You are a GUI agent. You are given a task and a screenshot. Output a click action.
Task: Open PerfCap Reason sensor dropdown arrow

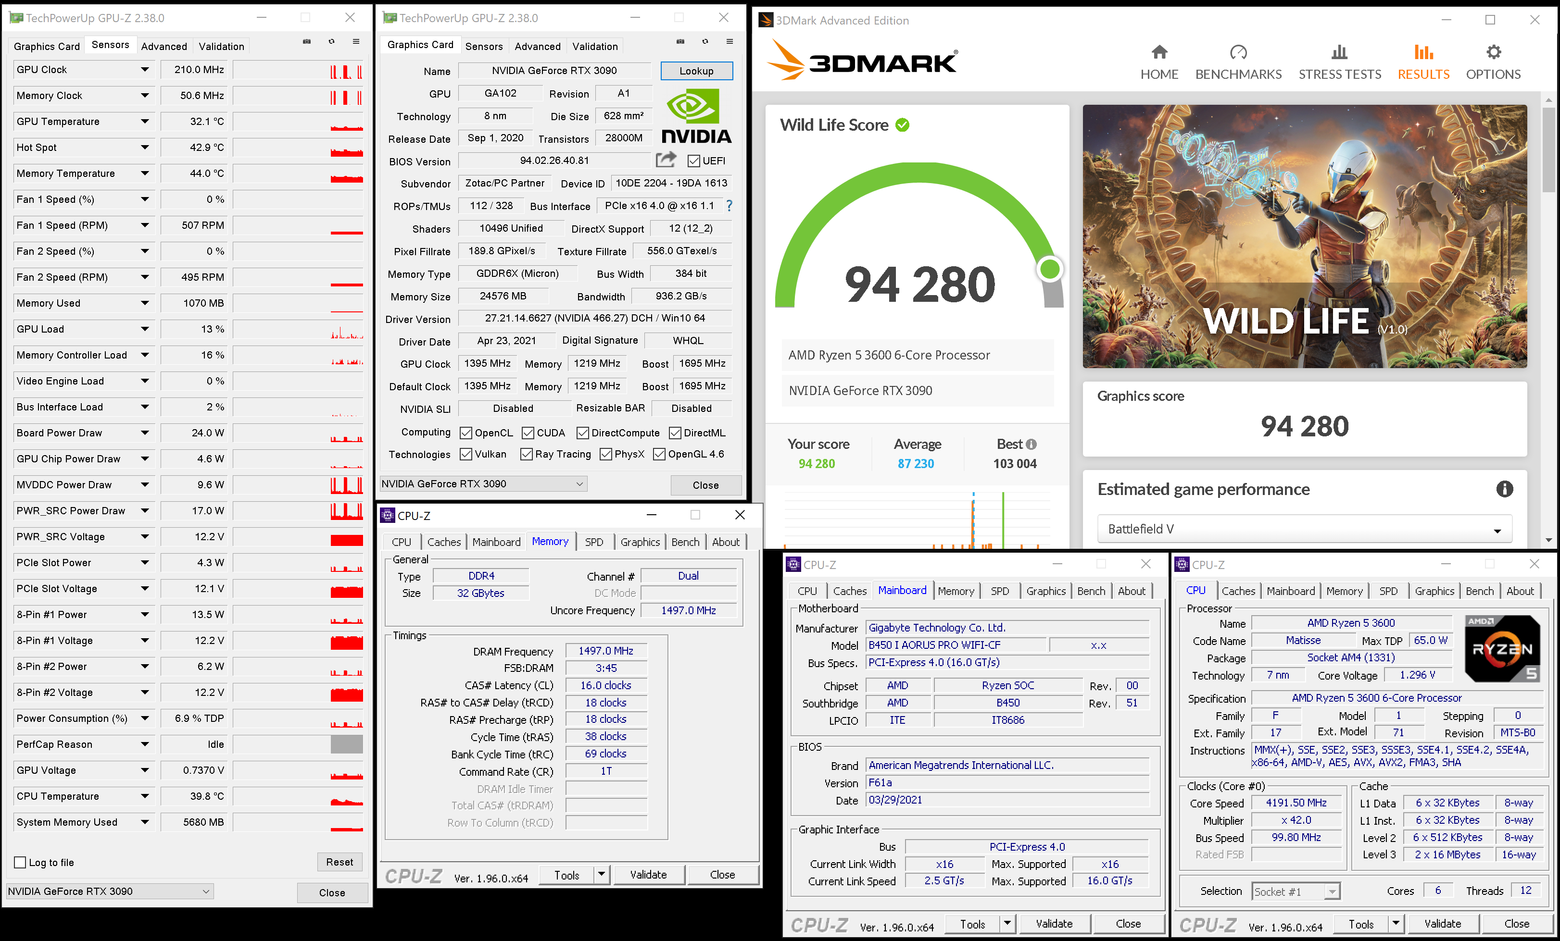coord(145,744)
